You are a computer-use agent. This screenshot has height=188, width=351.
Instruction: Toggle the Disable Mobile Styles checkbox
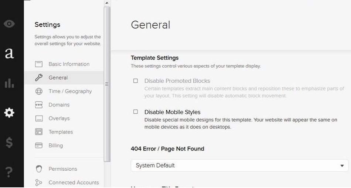136,112
